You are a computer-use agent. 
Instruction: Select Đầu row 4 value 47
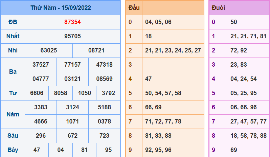pyautogui.click(x=149, y=79)
